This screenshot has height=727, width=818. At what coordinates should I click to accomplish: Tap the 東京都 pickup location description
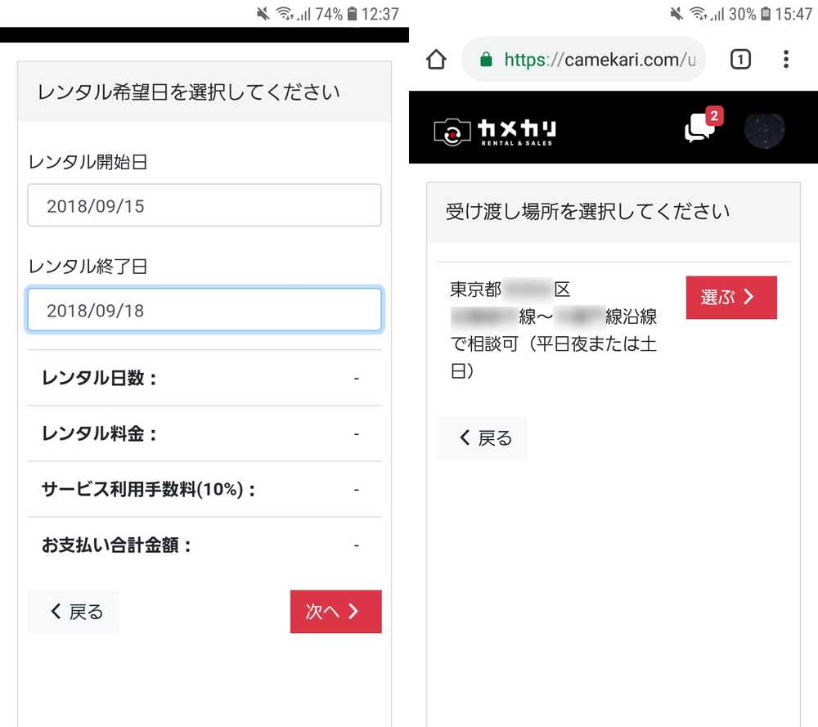(x=553, y=330)
